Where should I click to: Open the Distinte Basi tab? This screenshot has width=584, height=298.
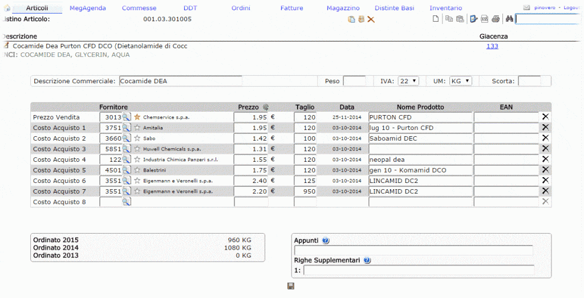pyautogui.click(x=395, y=8)
